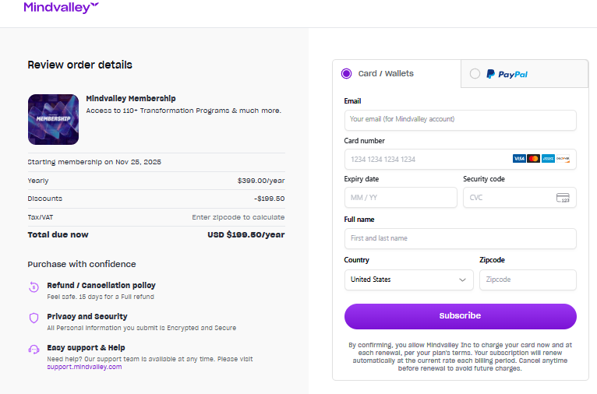Click the Mindvalley Membership thumbnail
597x394 pixels.
pyautogui.click(x=53, y=120)
